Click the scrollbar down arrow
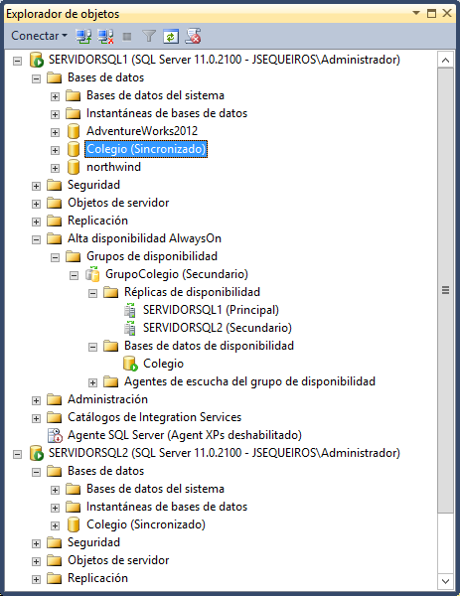This screenshot has height=596, width=460. point(445,581)
